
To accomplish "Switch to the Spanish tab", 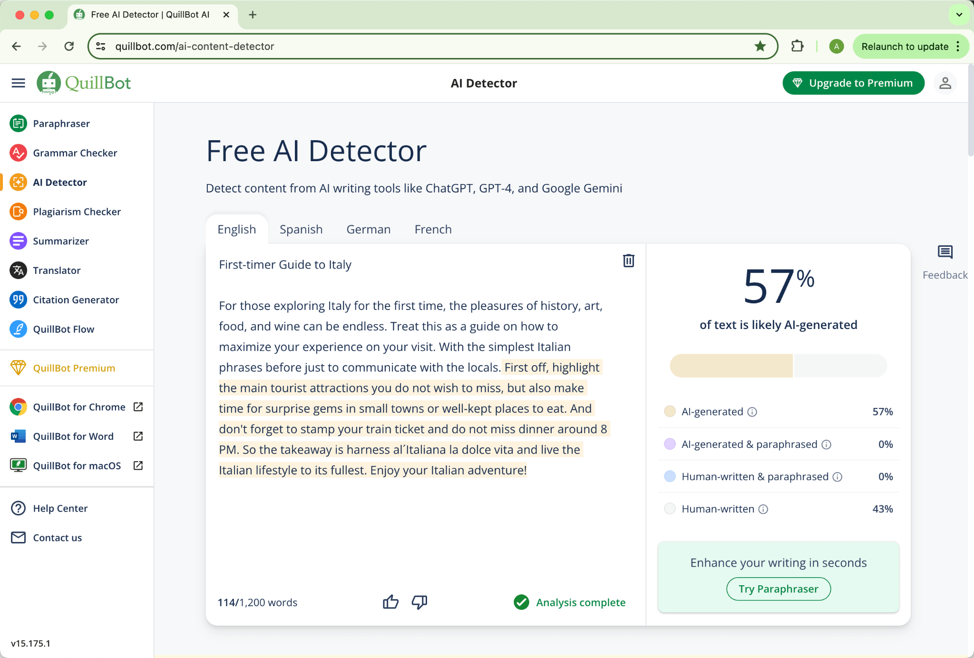I will (x=301, y=229).
